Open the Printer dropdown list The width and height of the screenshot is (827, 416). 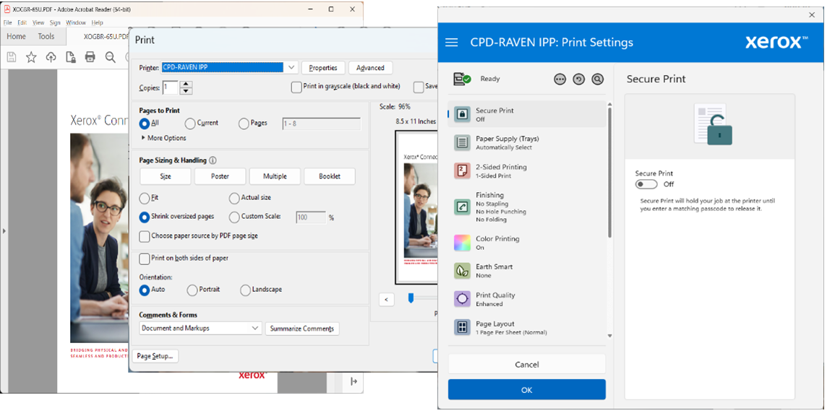tap(291, 67)
